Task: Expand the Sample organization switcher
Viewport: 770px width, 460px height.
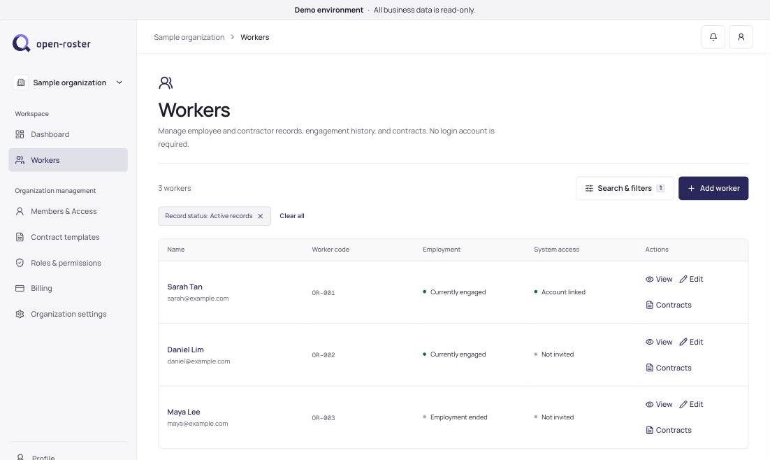Action: pyautogui.click(x=68, y=82)
